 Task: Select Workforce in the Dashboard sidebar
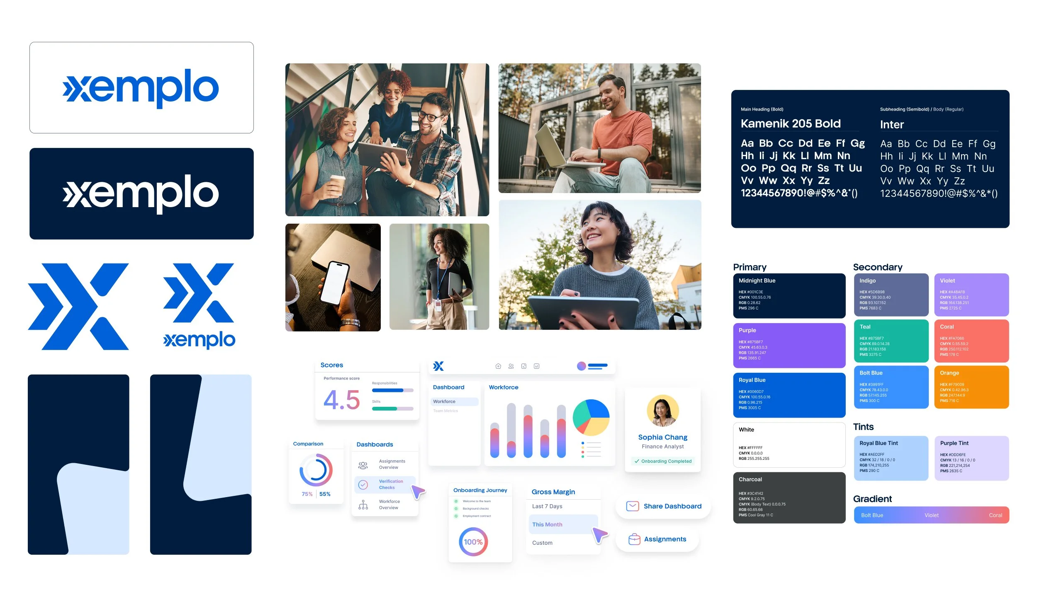tap(444, 401)
